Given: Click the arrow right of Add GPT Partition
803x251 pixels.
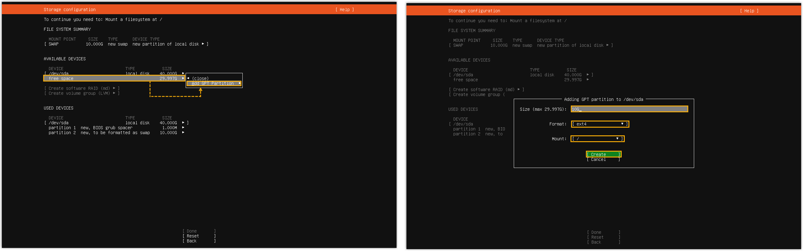Looking at the screenshot, I should tap(239, 83).
